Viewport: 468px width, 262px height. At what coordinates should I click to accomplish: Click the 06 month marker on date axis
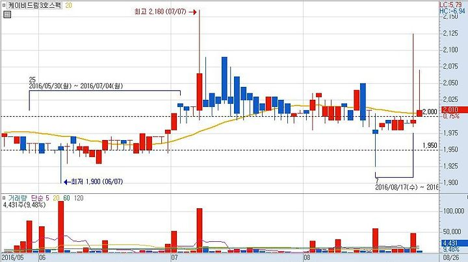click(42, 257)
